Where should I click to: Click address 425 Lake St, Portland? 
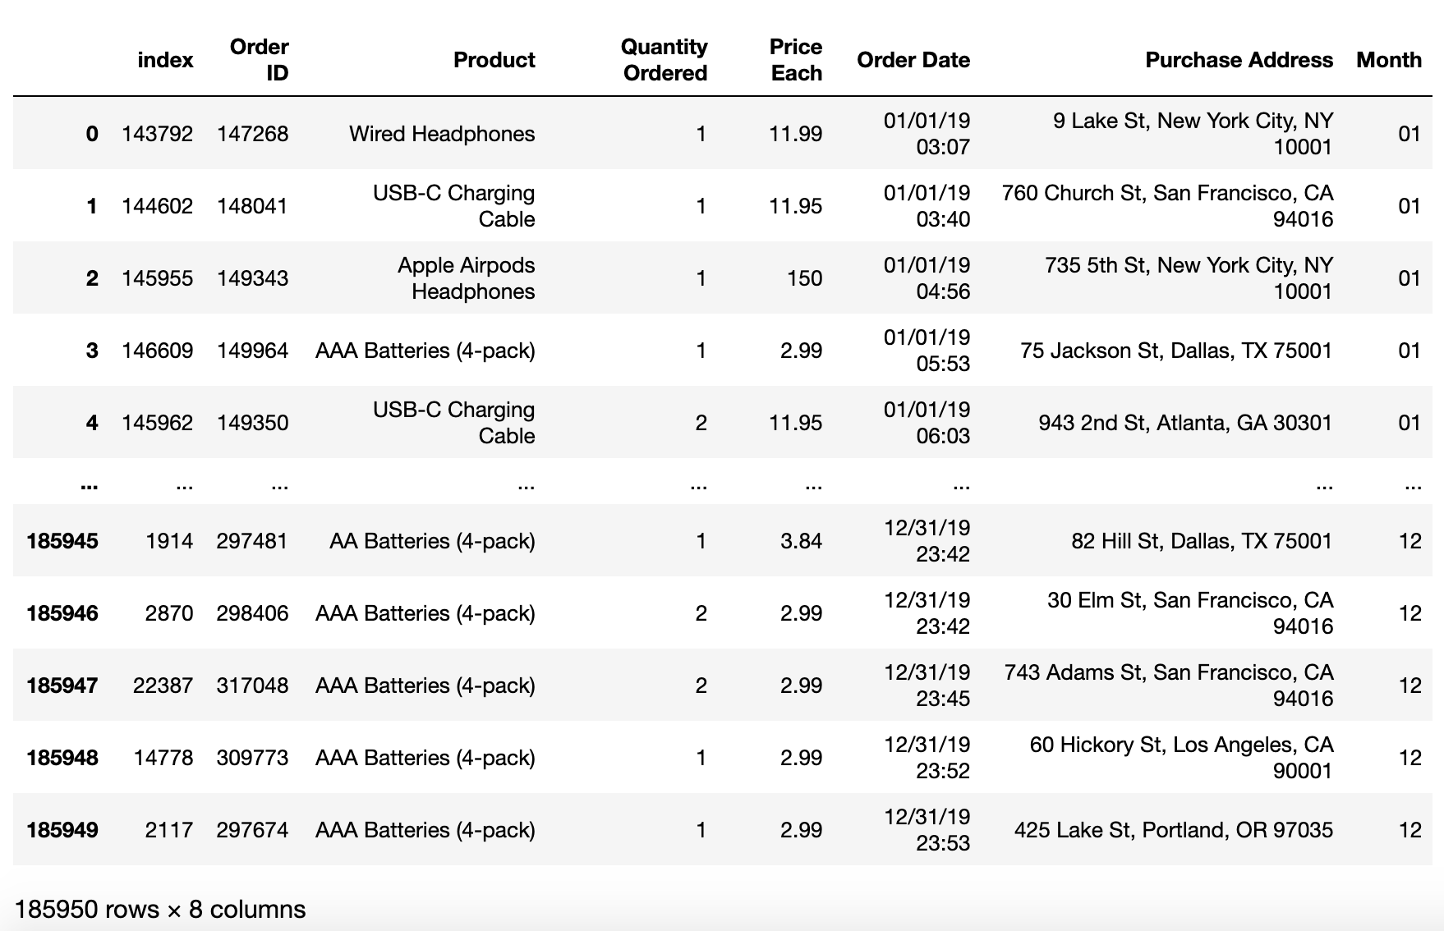click(x=1173, y=830)
